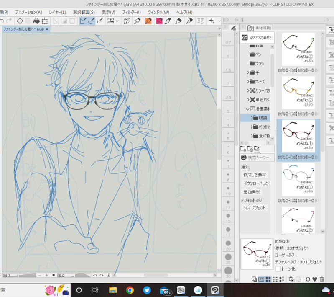334x297 pixels.
Task: Select めがね② yellow glasses thumbnail
Action: pos(298,93)
